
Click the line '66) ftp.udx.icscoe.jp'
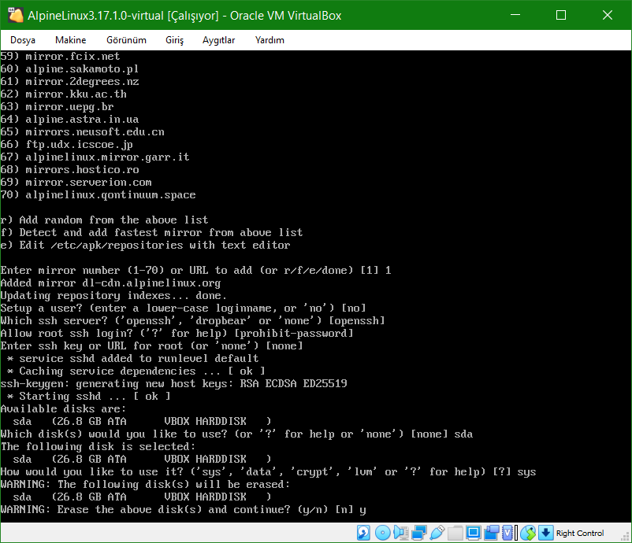tap(66, 145)
